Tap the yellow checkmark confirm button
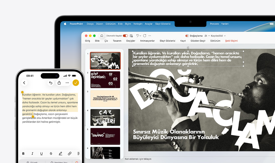This screenshot has height=163, width=275. 75,83
